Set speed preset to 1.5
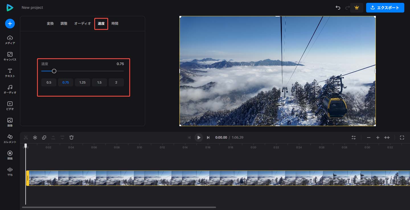410x210 pixels. pos(99,82)
